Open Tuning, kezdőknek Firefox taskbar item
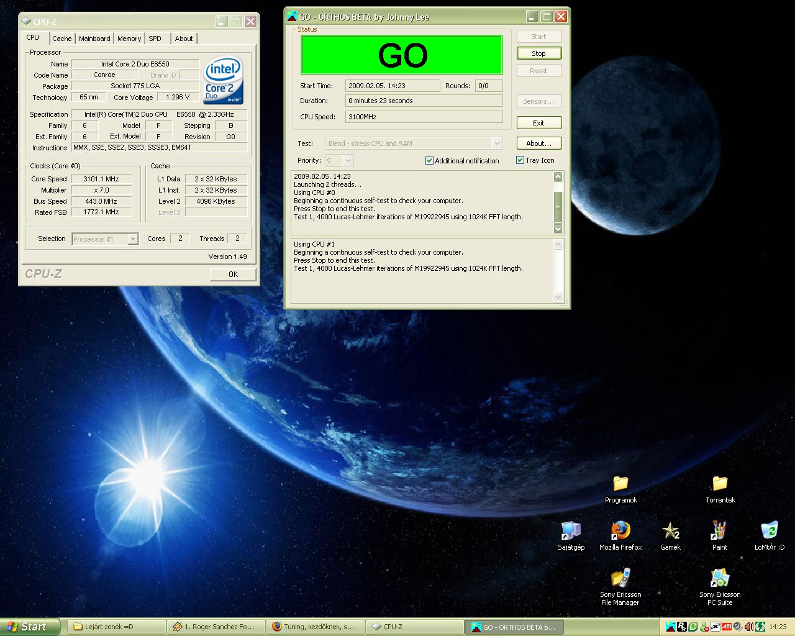The image size is (795, 636). (x=316, y=627)
